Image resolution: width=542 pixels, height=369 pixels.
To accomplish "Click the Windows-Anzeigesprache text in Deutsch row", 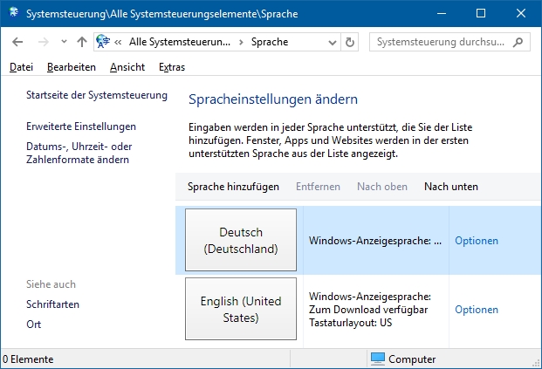I will pos(375,241).
